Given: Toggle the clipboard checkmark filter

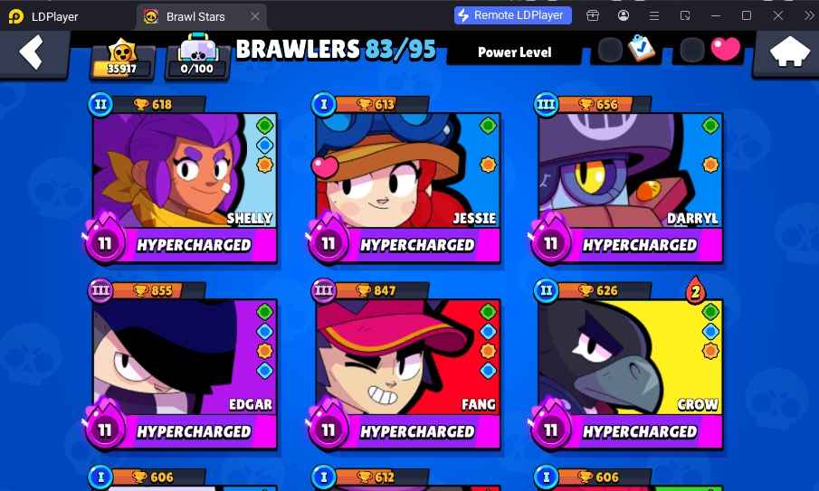Looking at the screenshot, I should click(x=641, y=49).
